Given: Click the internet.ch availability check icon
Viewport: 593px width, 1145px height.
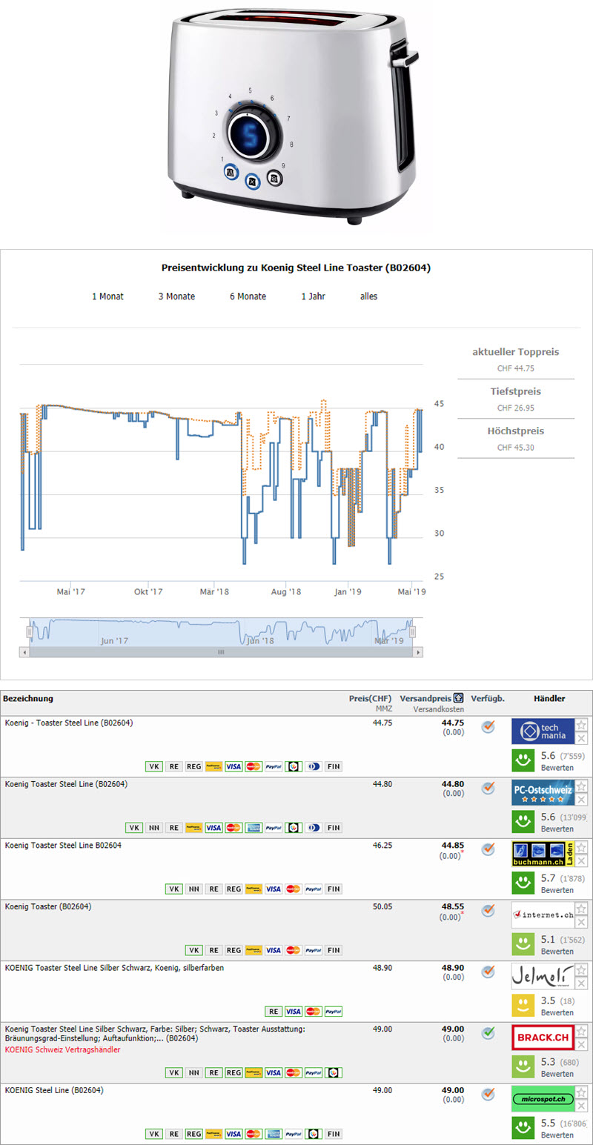Looking at the screenshot, I should (488, 910).
